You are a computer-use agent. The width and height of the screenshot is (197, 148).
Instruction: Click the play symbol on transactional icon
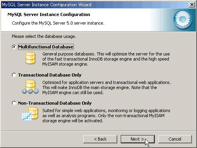24,91
